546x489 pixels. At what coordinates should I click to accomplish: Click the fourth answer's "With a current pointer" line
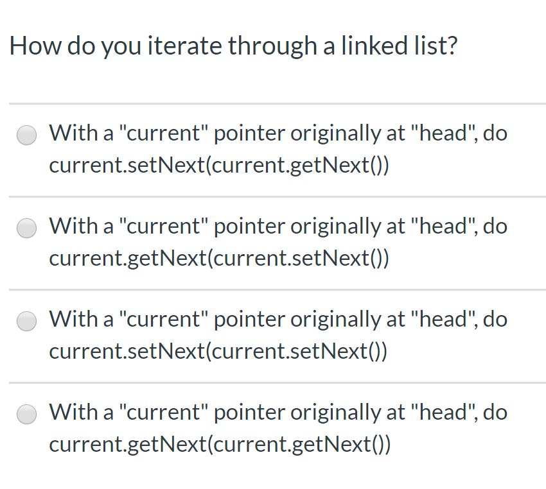click(277, 413)
